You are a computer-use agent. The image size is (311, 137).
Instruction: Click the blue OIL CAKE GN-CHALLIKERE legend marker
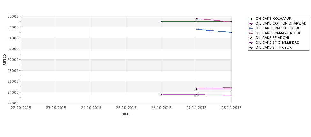tap(251, 28)
